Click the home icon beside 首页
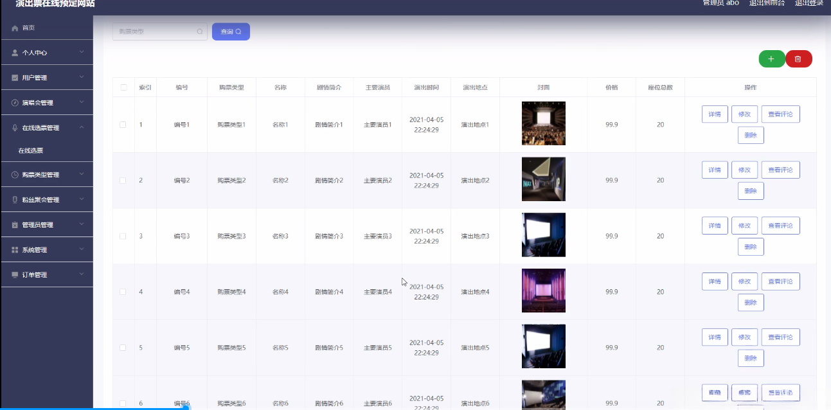The height and width of the screenshot is (410, 831). (15, 28)
